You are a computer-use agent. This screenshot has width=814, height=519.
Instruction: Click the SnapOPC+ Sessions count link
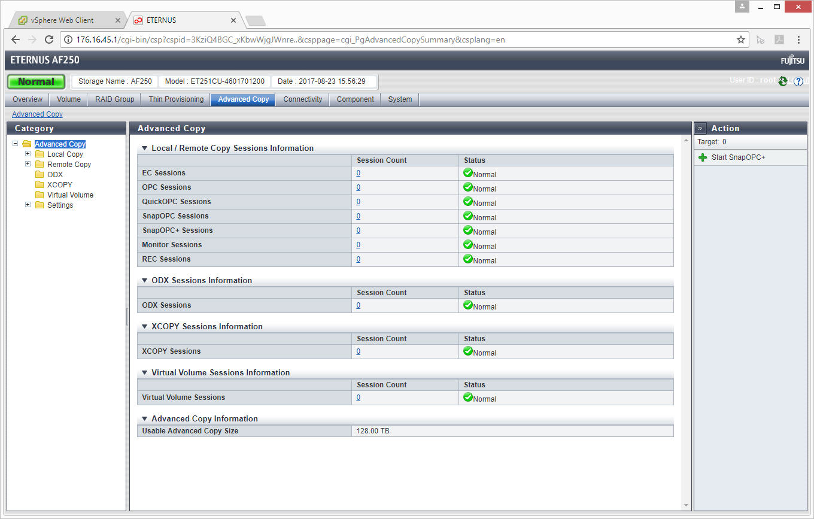[x=359, y=230]
